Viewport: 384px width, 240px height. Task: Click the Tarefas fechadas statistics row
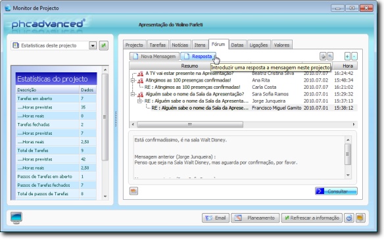tap(56, 124)
